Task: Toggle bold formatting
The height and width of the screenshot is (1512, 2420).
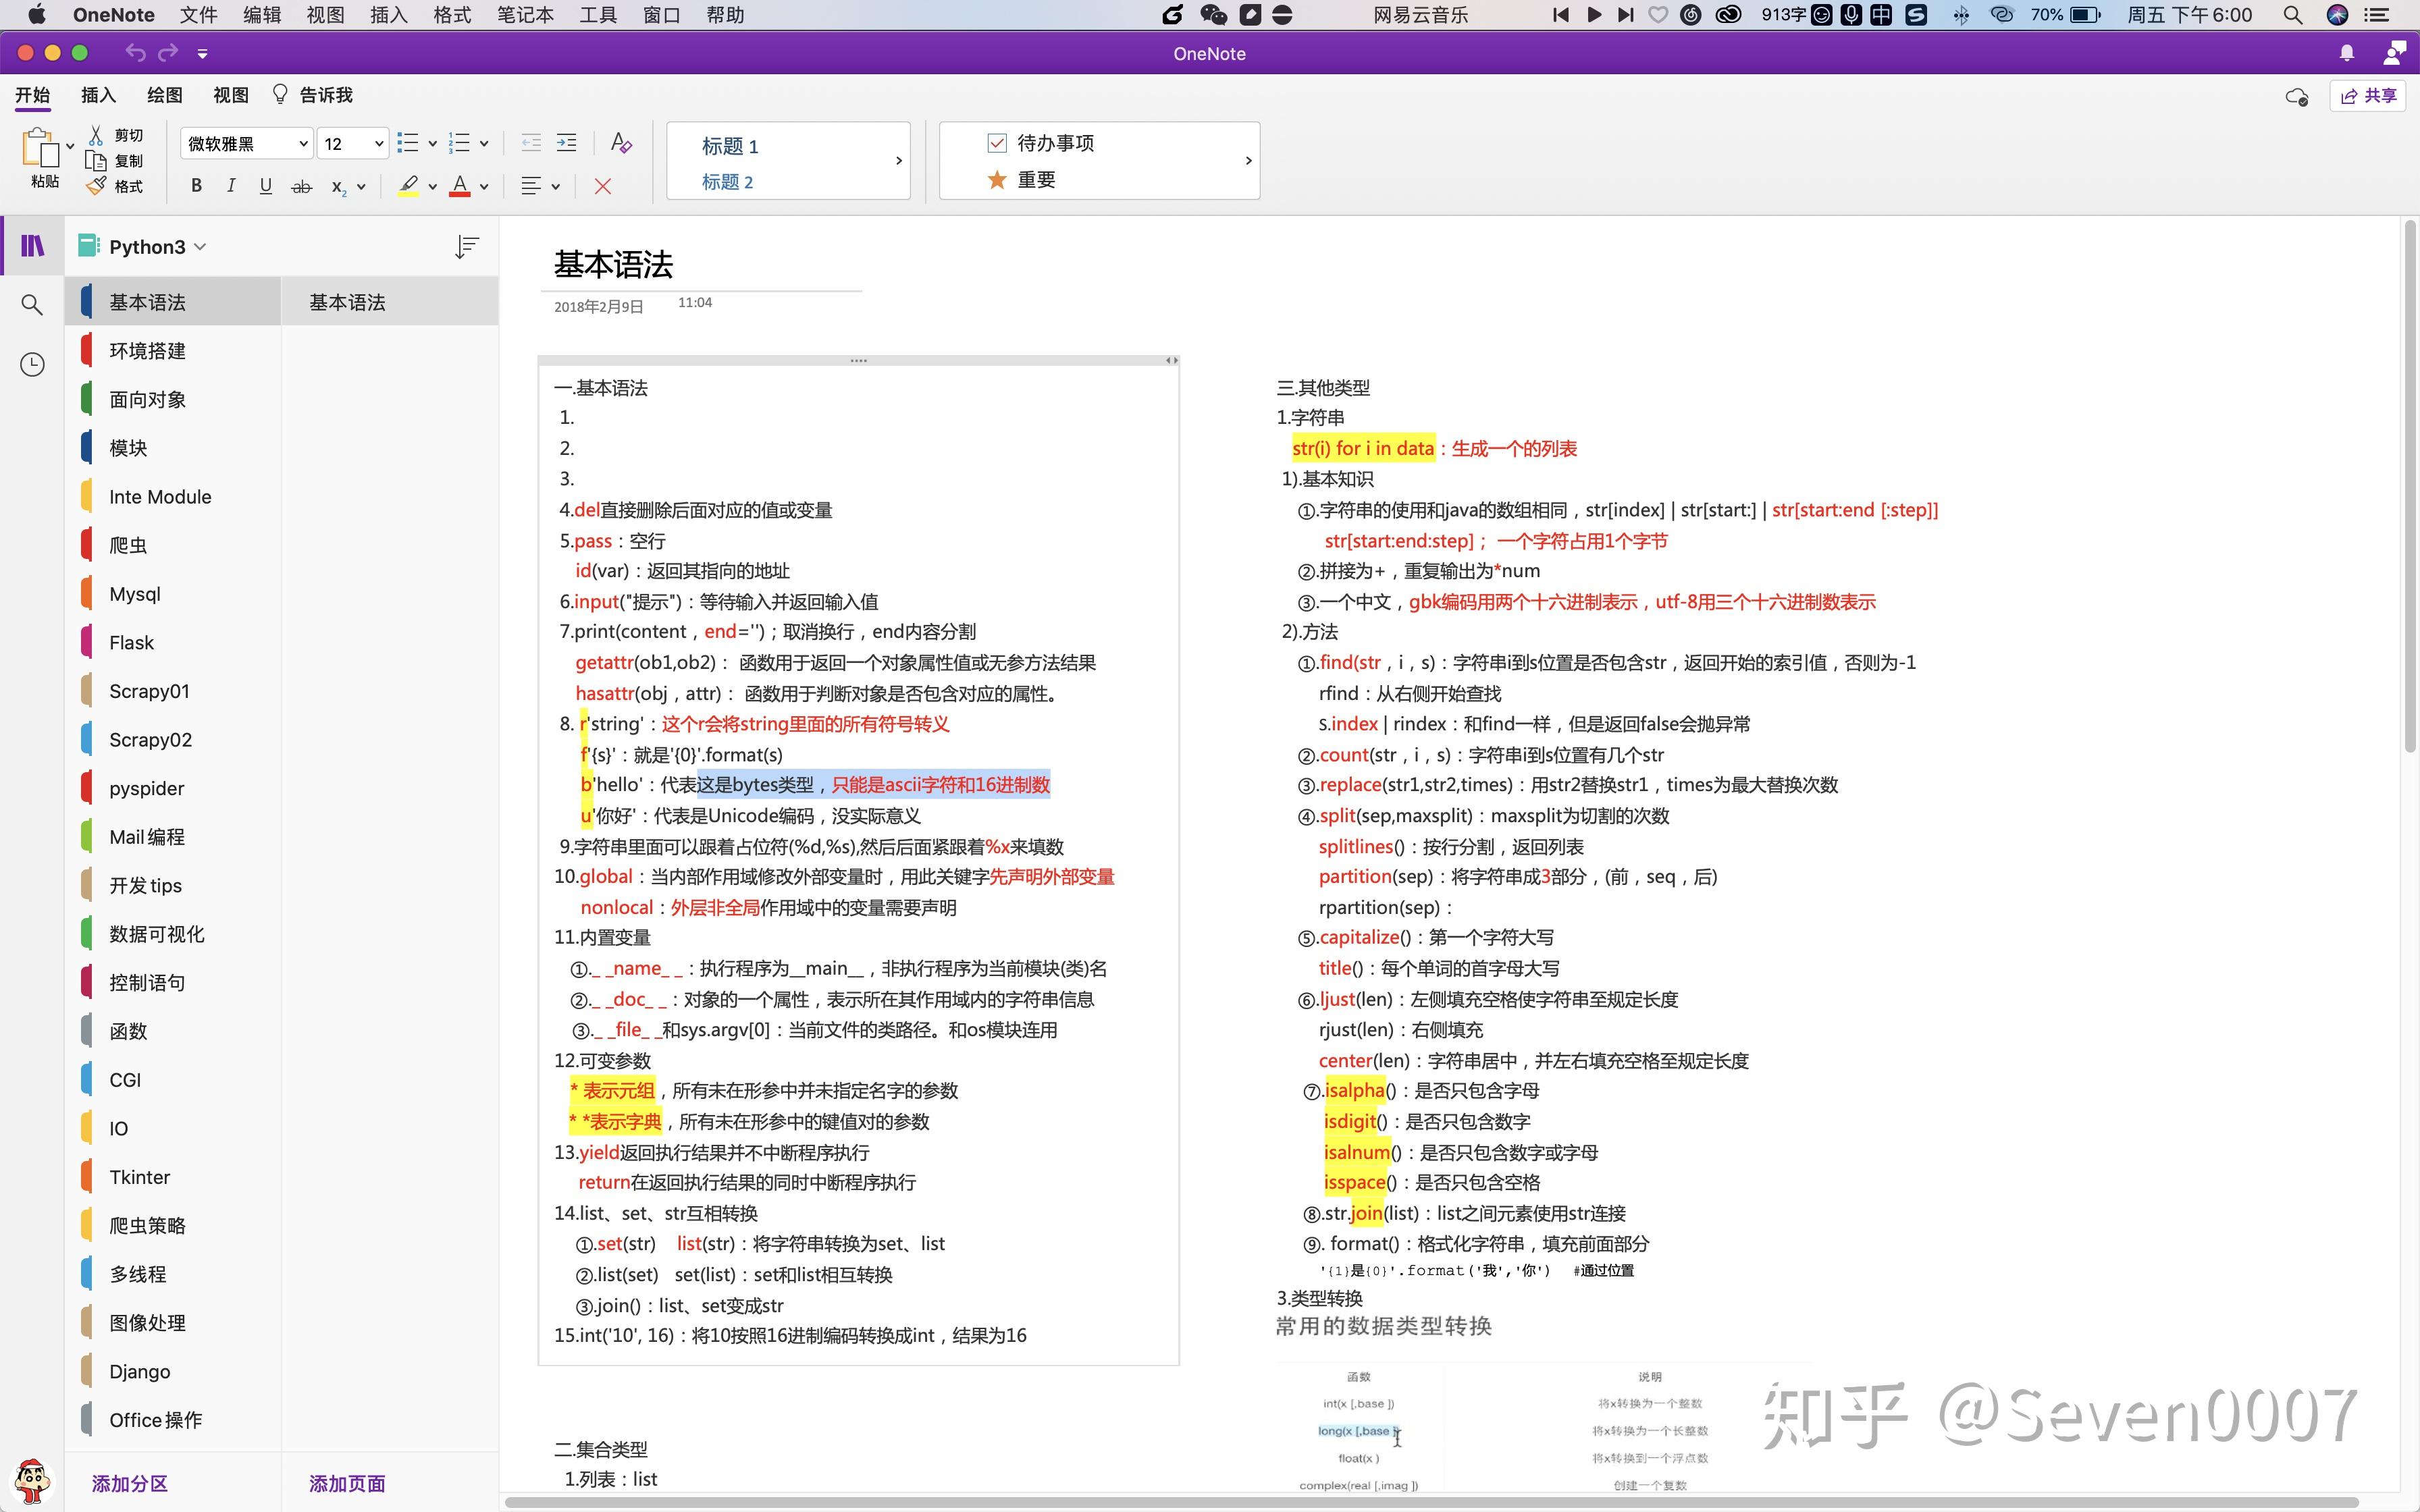Action: click(196, 186)
